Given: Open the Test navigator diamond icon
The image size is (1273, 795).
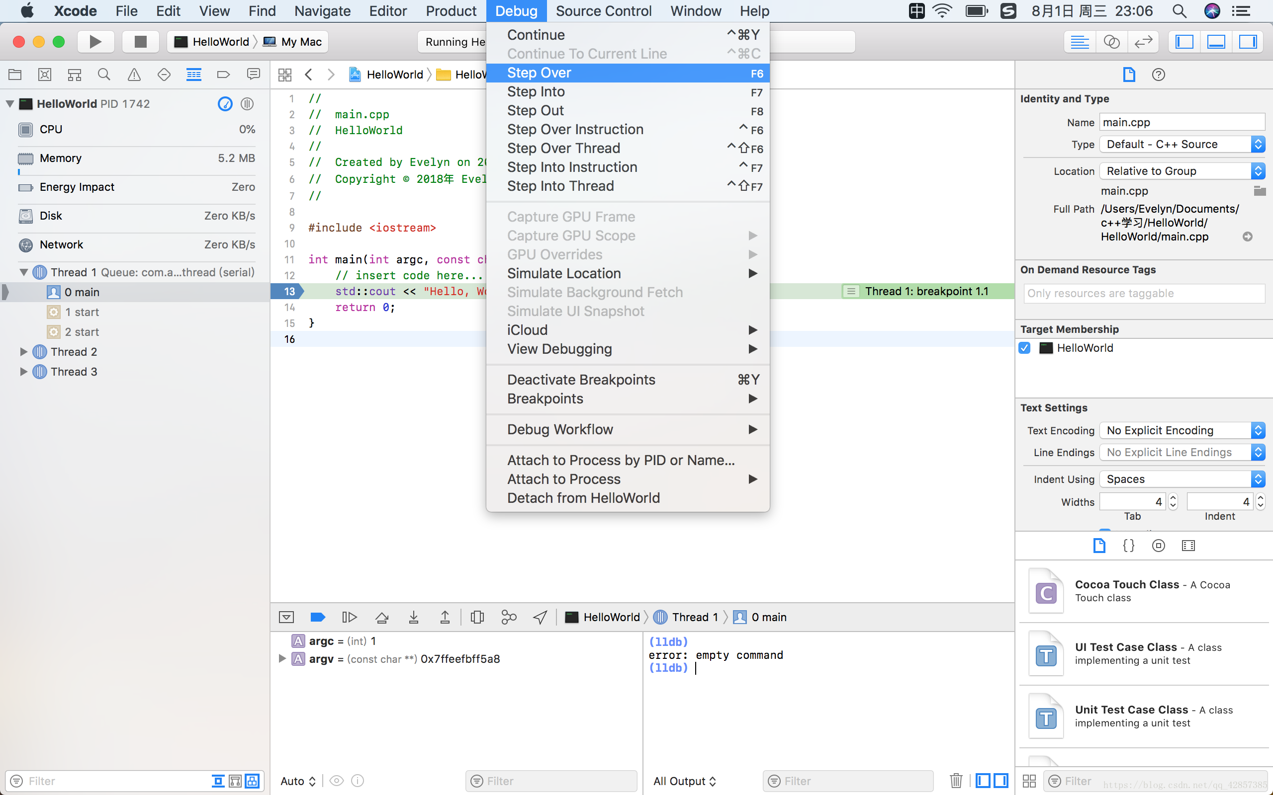Looking at the screenshot, I should tap(164, 75).
